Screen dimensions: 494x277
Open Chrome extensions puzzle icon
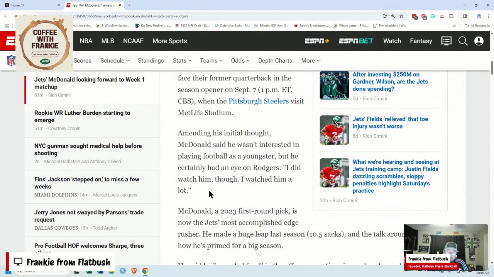tap(452, 16)
